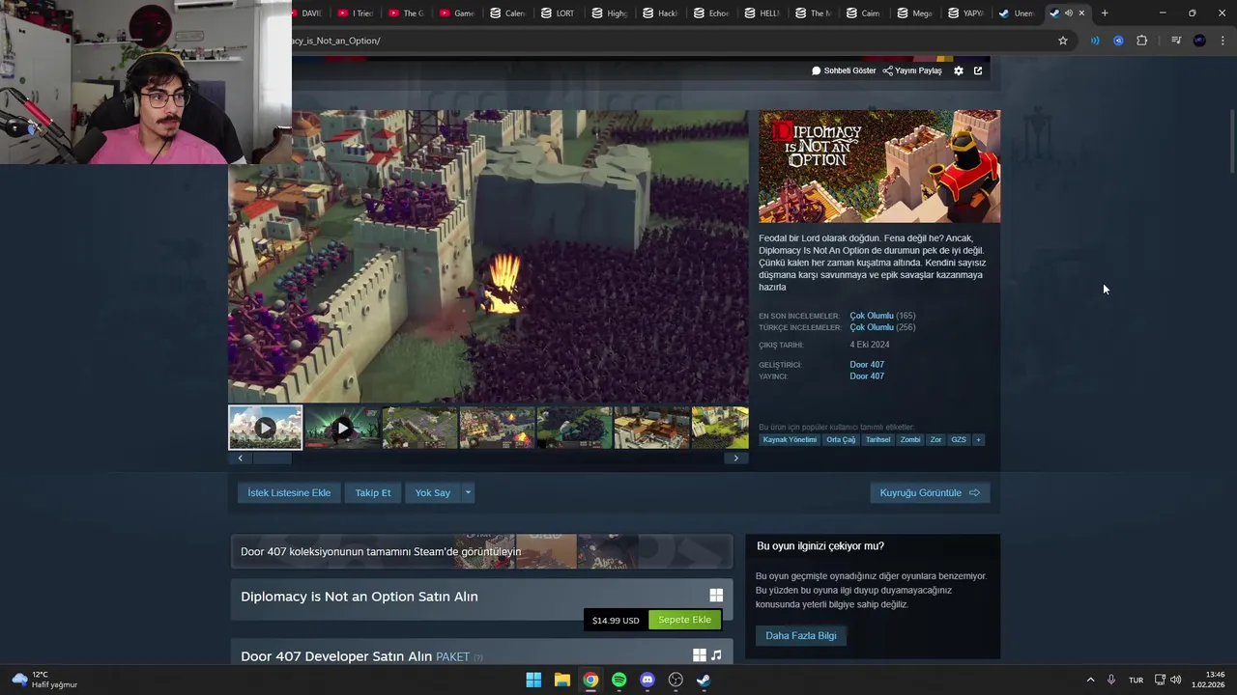Show hidden tray icons chevron

(1090, 680)
